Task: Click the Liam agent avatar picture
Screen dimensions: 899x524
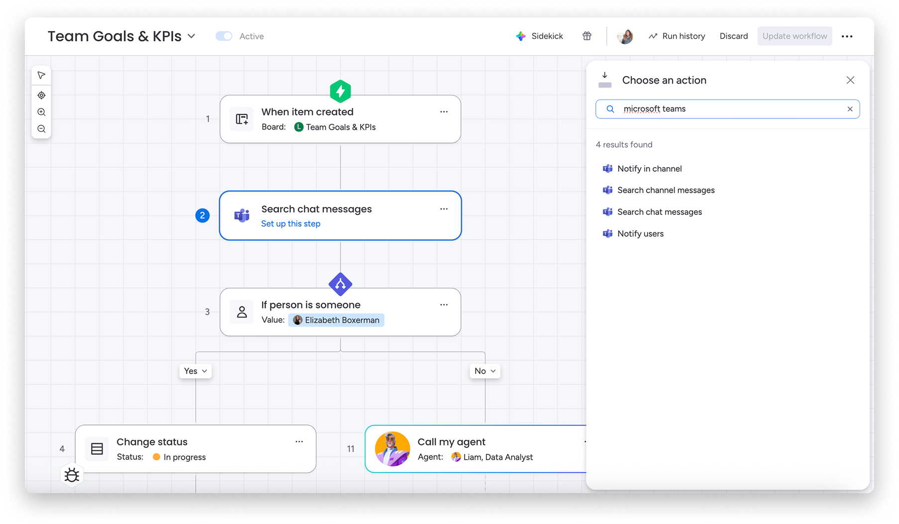Action: (x=392, y=449)
